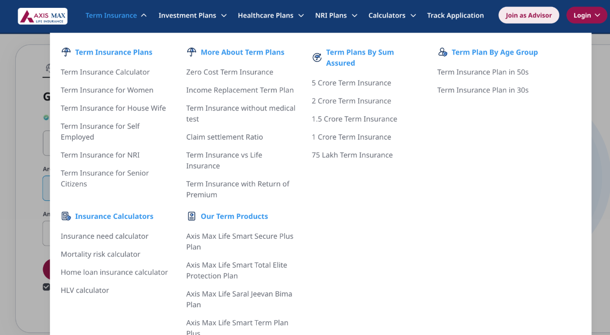Click the umbrella icon beside More About Term Plans

pyautogui.click(x=191, y=52)
